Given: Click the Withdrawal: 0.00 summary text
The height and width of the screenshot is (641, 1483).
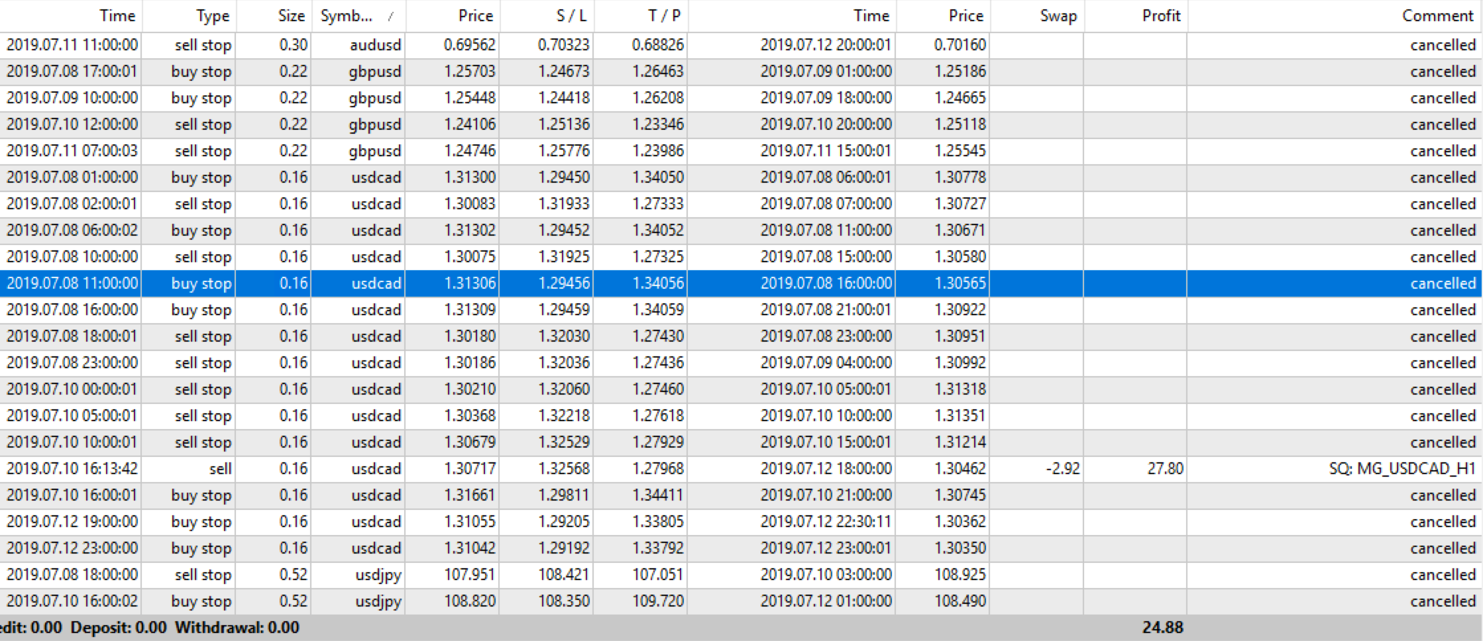Looking at the screenshot, I should pyautogui.click(x=237, y=628).
